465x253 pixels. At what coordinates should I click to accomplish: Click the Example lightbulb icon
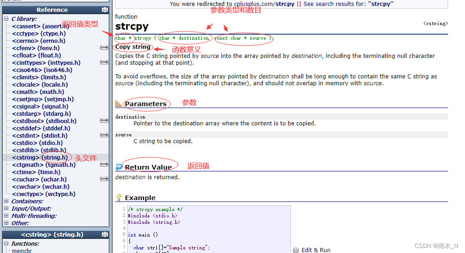tap(119, 197)
